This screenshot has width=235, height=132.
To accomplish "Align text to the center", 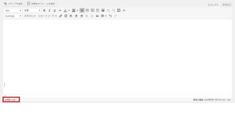I will click(76, 16).
